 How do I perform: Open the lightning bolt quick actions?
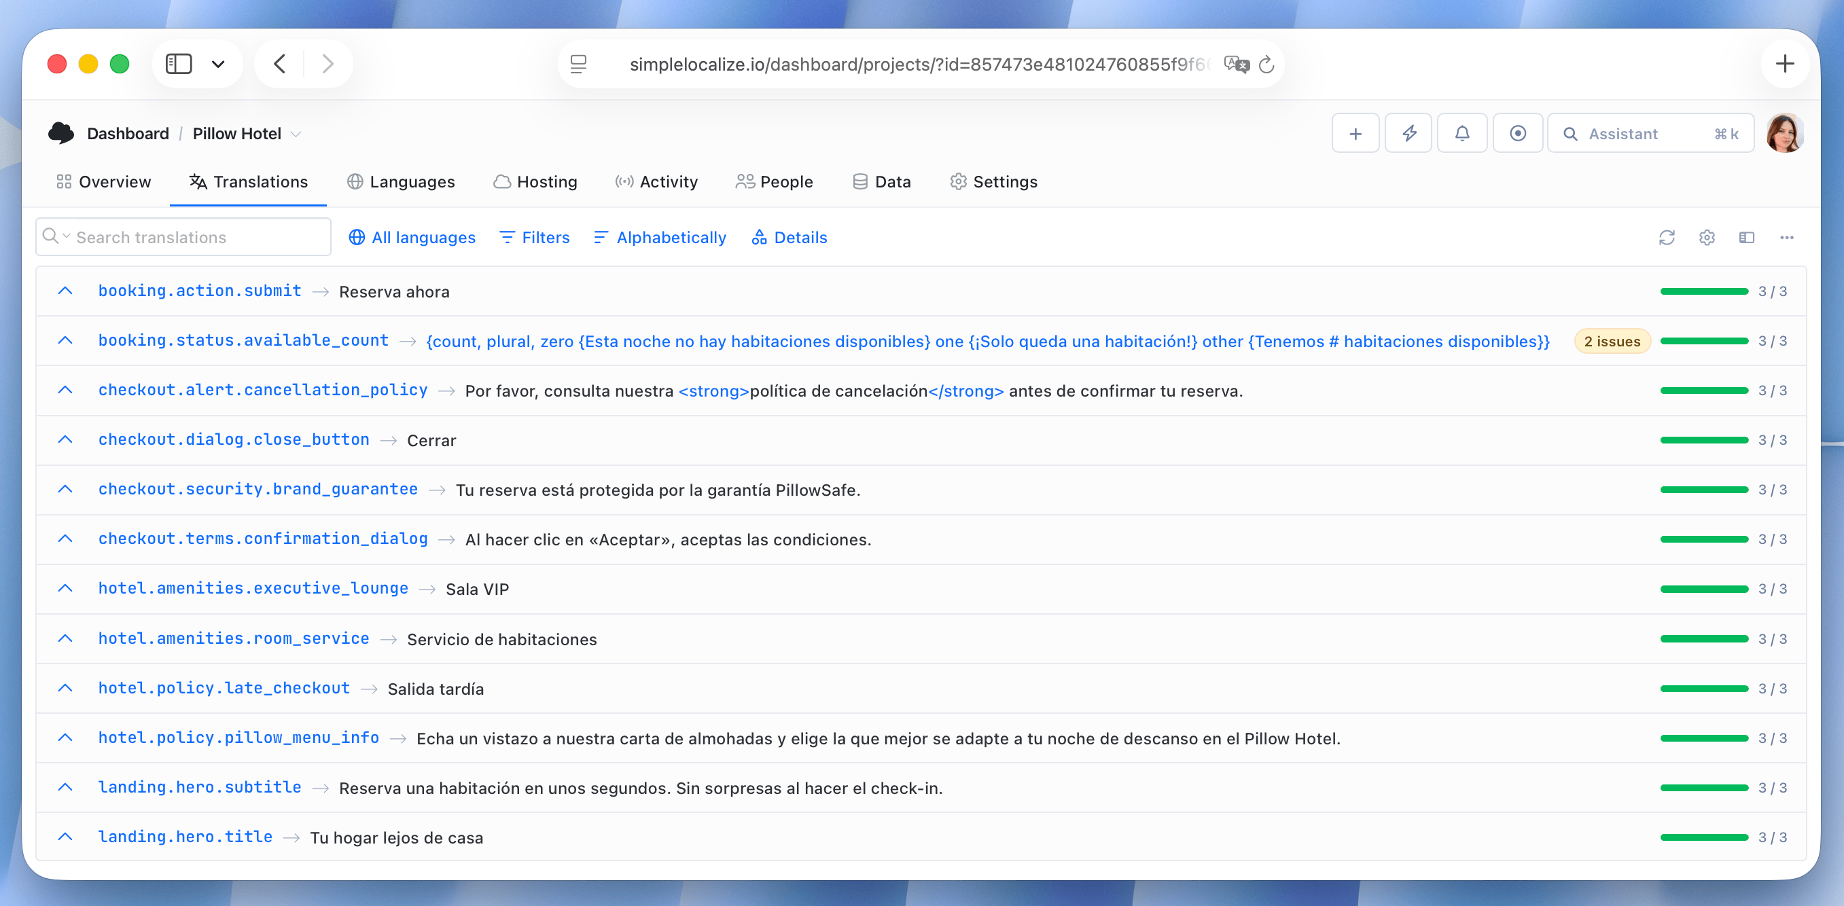(1408, 133)
